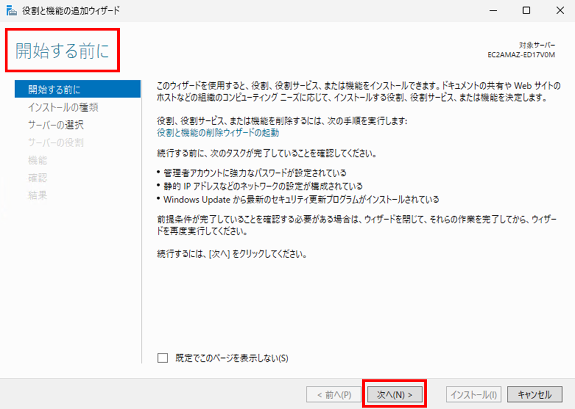The image size is (575, 409).
Task: Cancel the wizard with キャンセル button
Action: coord(535,395)
